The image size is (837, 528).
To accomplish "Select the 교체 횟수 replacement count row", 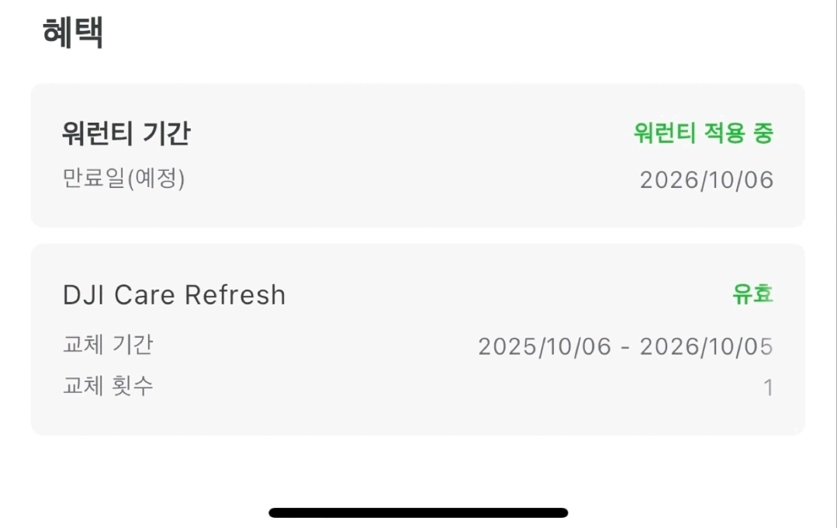I will (x=418, y=386).
